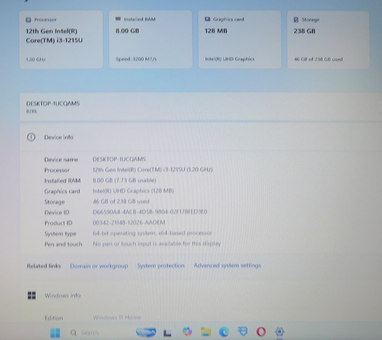Open the Windows Start menu
Screen dimensions: 382x340
(55, 333)
